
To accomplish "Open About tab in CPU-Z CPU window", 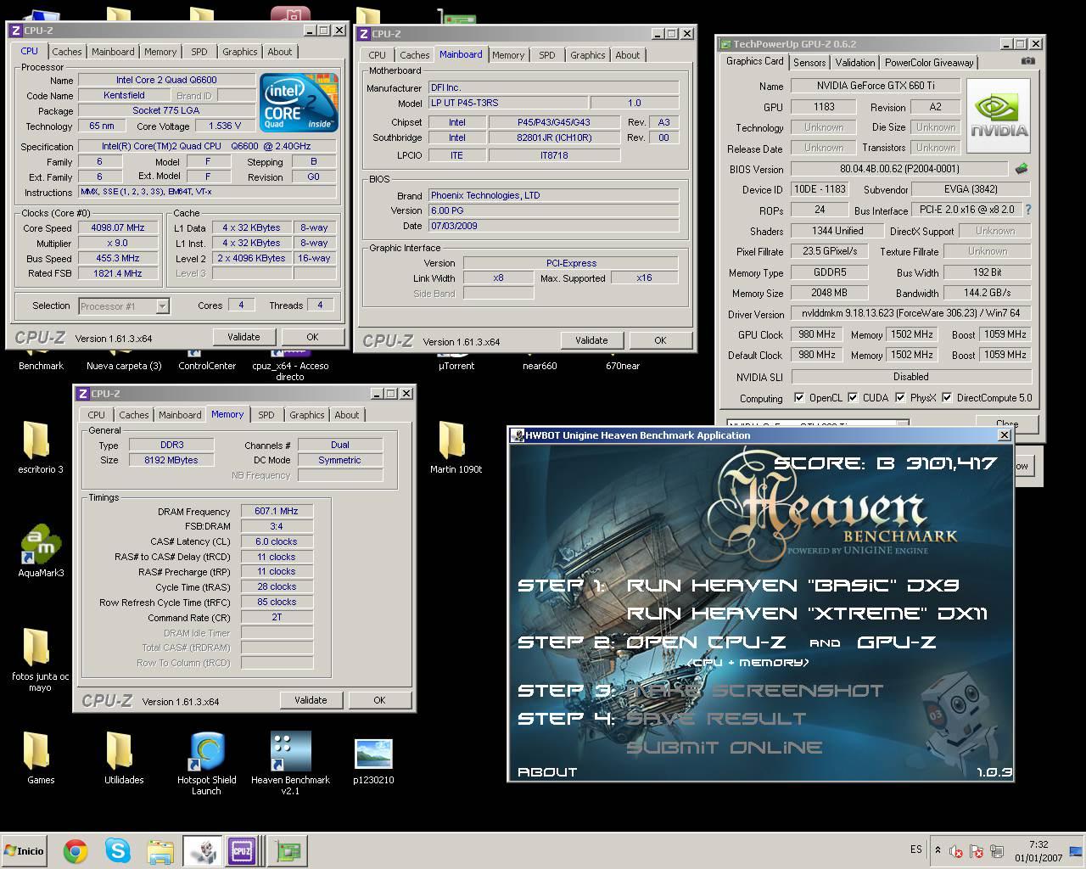I will pos(279,52).
